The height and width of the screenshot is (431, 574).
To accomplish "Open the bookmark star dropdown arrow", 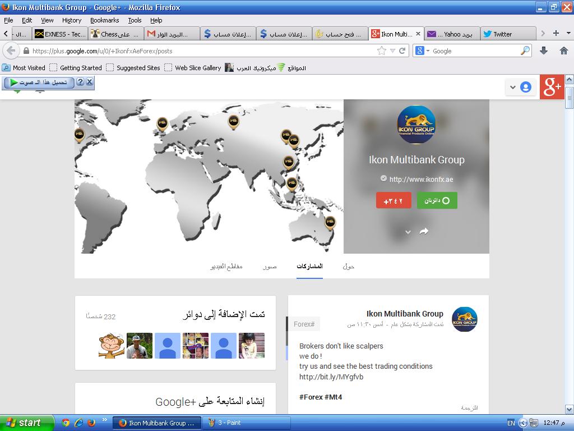I will pyautogui.click(x=392, y=51).
